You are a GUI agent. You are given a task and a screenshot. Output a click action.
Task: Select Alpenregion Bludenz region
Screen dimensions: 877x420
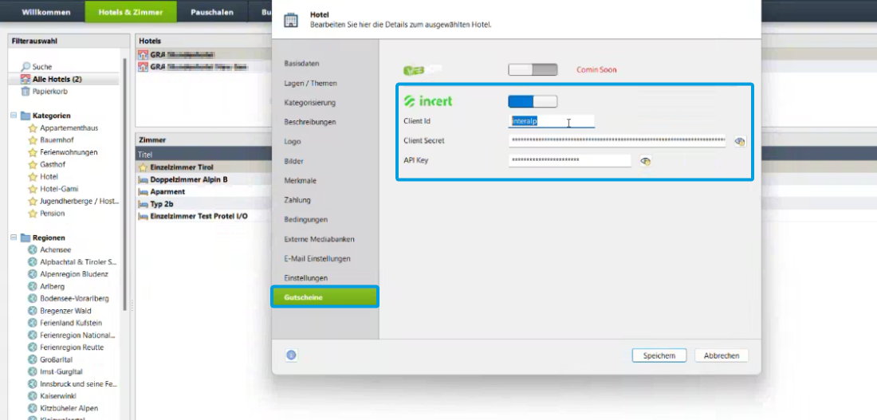tap(74, 274)
